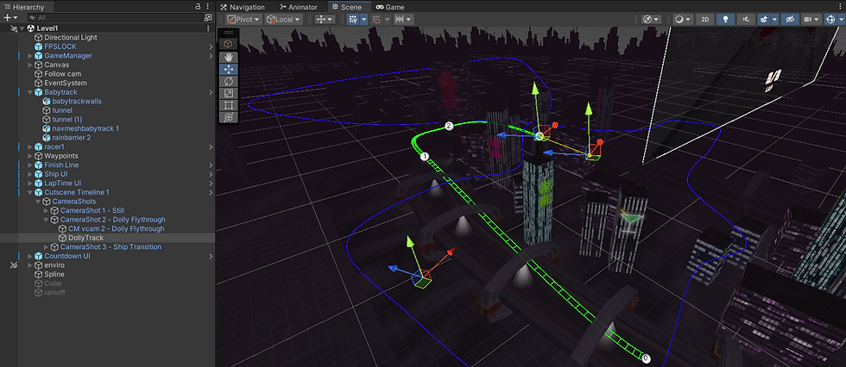Open the increment snap settings dropdown
Image resolution: width=846 pixels, height=367 pixels.
[x=404, y=19]
